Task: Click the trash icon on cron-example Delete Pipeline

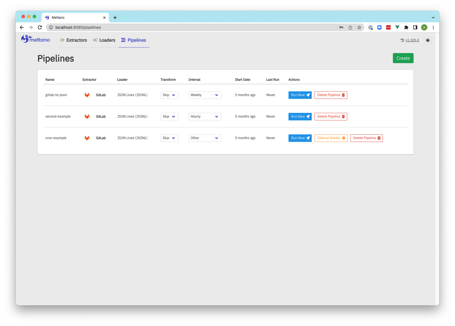Action: (379, 138)
